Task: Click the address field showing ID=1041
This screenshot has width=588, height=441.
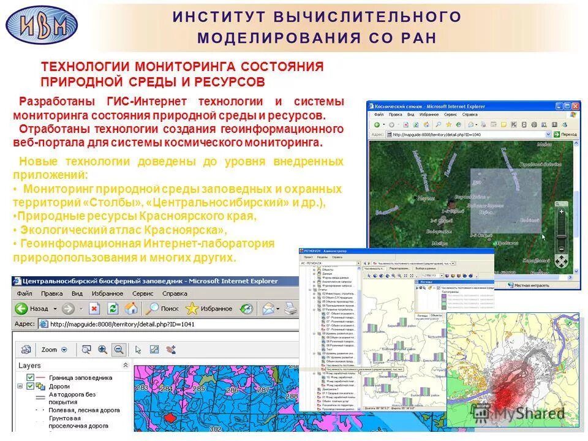Action: click(168, 324)
